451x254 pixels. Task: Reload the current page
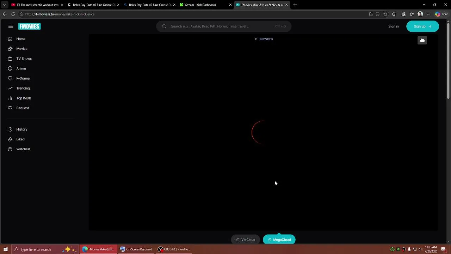[13, 14]
